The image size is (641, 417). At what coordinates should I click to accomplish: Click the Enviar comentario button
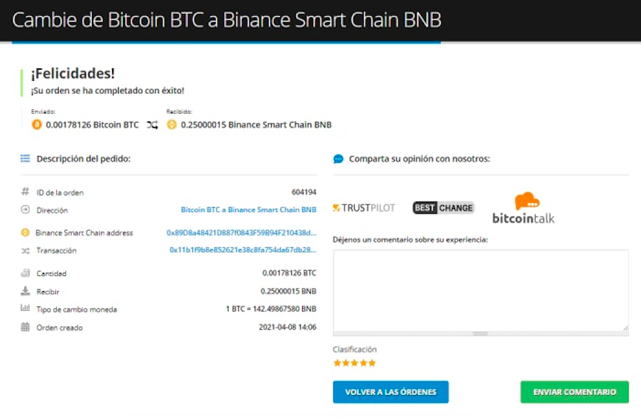(575, 392)
